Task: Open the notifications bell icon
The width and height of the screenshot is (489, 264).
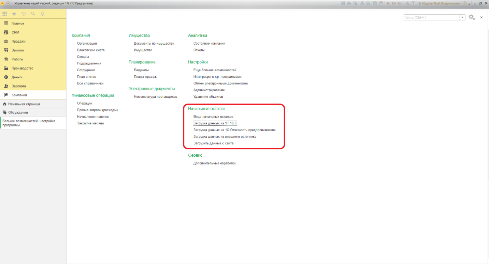Action: 43,14
